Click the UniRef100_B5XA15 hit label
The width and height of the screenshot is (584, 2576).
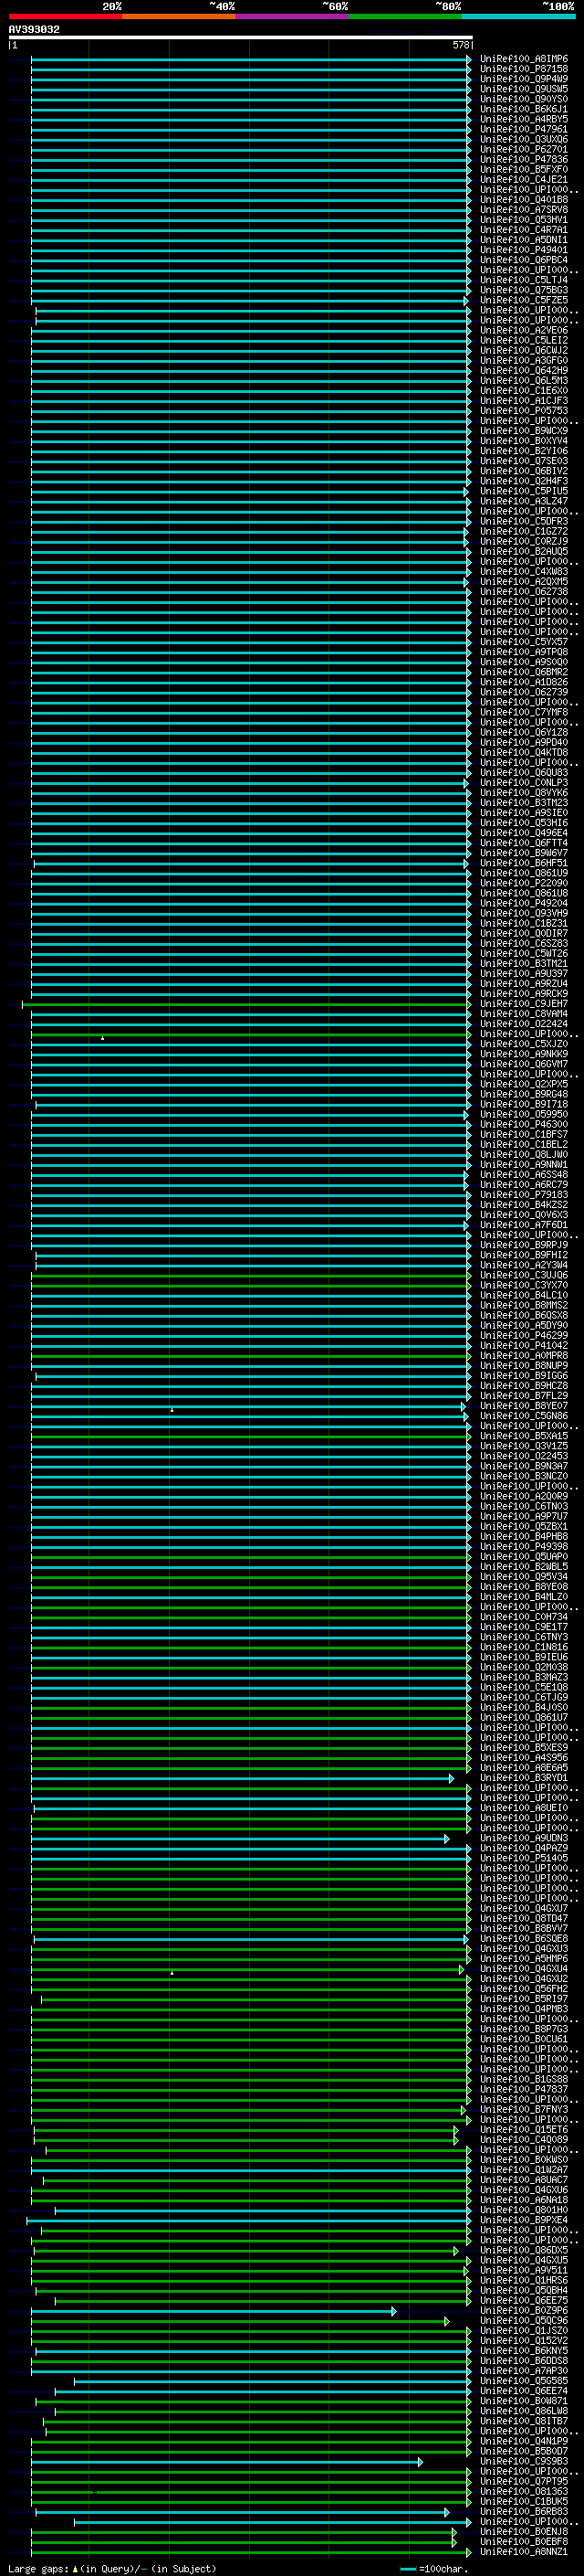coord(523,1436)
